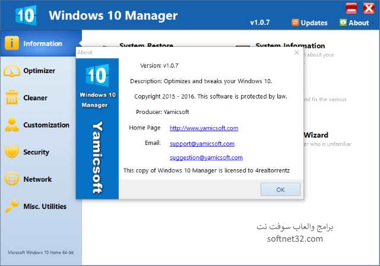
Task: Click the v1.0.7 version label in header
Action: tap(260, 23)
